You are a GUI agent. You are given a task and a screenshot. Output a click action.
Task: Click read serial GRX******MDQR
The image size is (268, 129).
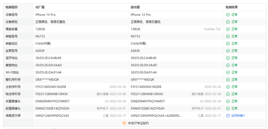(x=142, y=80)
